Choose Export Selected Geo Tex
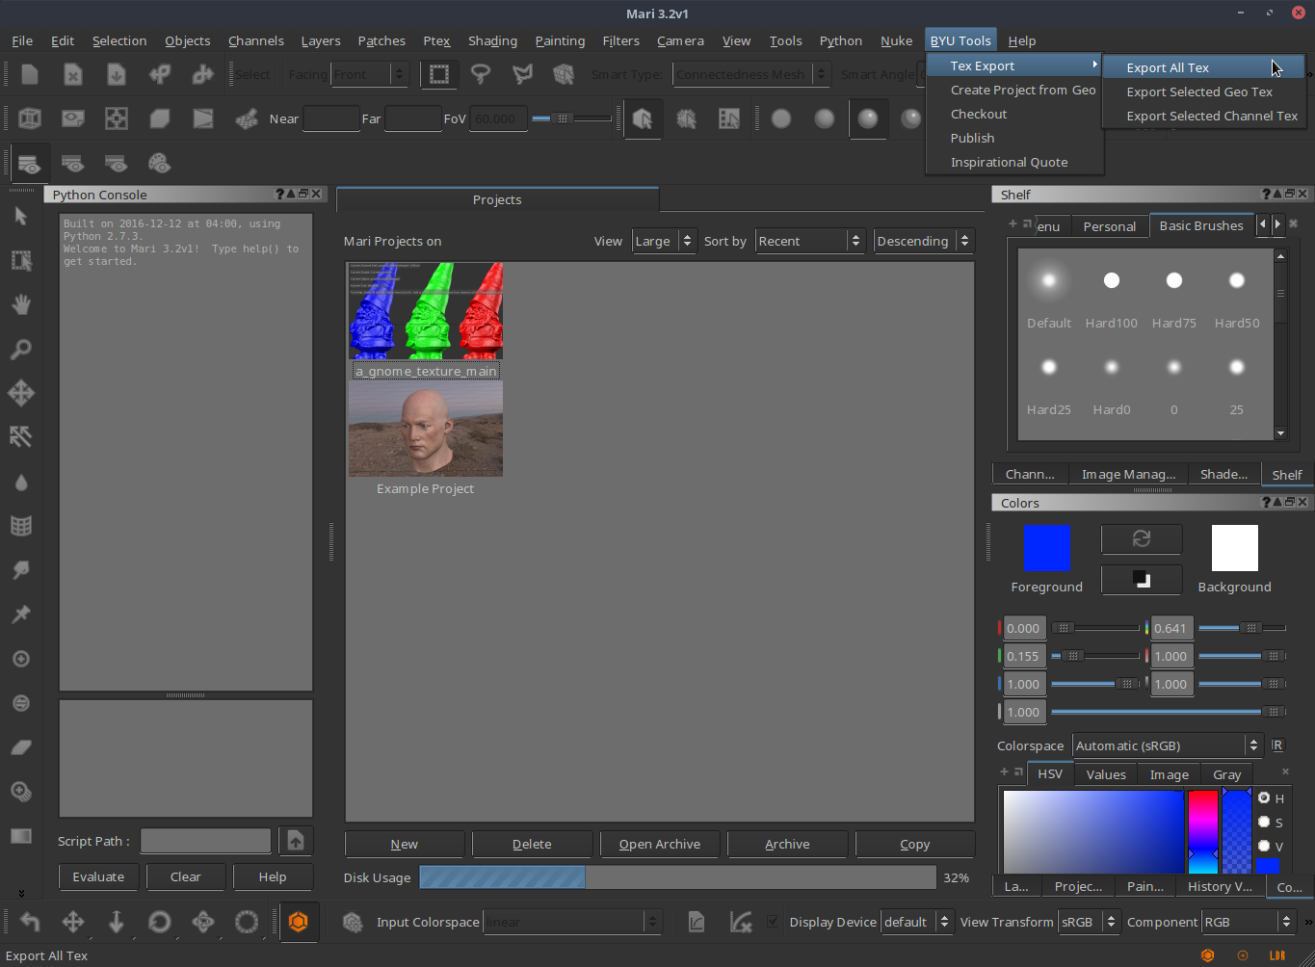 tap(1204, 91)
